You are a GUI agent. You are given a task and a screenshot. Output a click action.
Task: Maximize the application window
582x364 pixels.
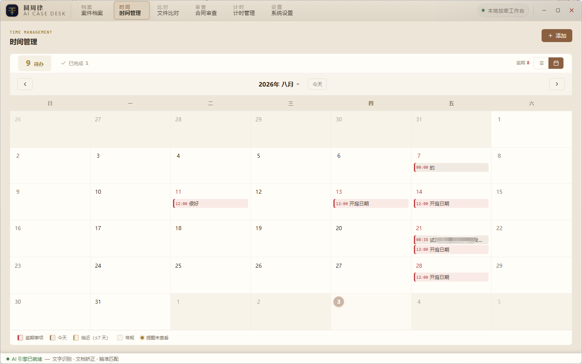pyautogui.click(x=558, y=11)
